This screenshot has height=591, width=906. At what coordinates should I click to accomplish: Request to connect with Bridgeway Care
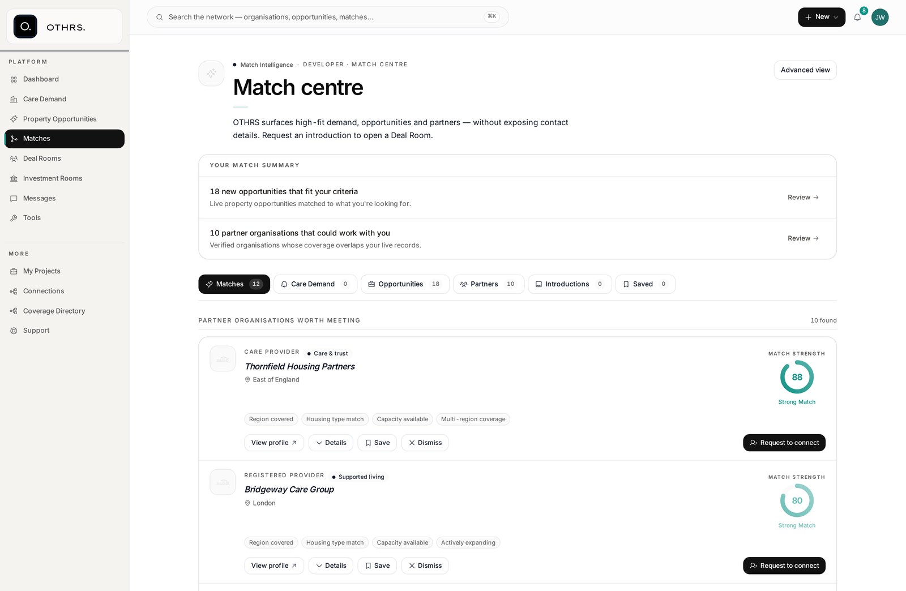click(x=784, y=566)
